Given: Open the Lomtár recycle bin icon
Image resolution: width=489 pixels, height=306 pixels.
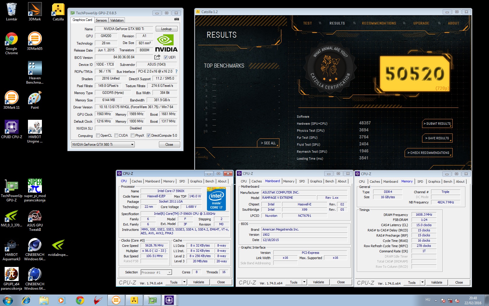Looking at the screenshot, I should 12,12.
